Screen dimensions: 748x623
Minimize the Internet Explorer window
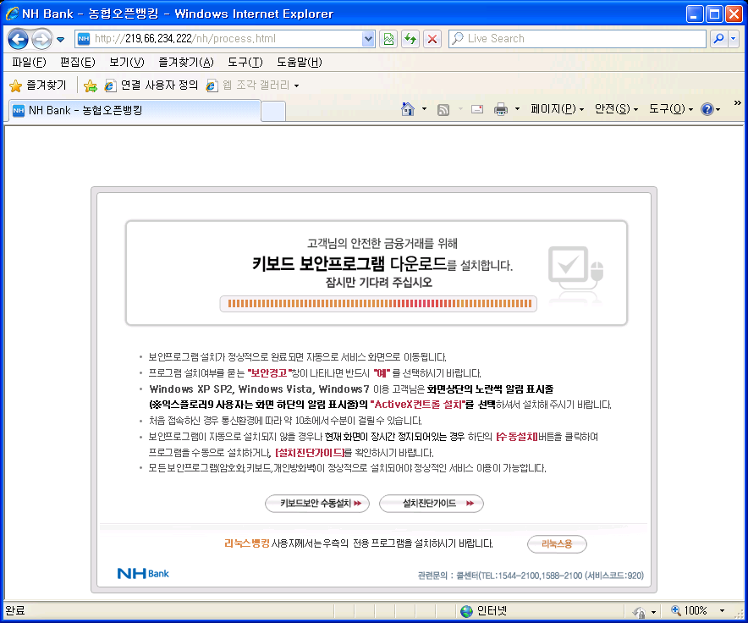694,14
